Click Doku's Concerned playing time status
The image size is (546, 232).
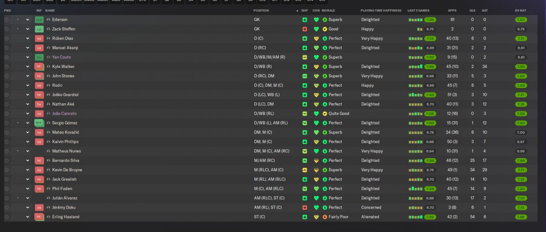tap(371, 207)
